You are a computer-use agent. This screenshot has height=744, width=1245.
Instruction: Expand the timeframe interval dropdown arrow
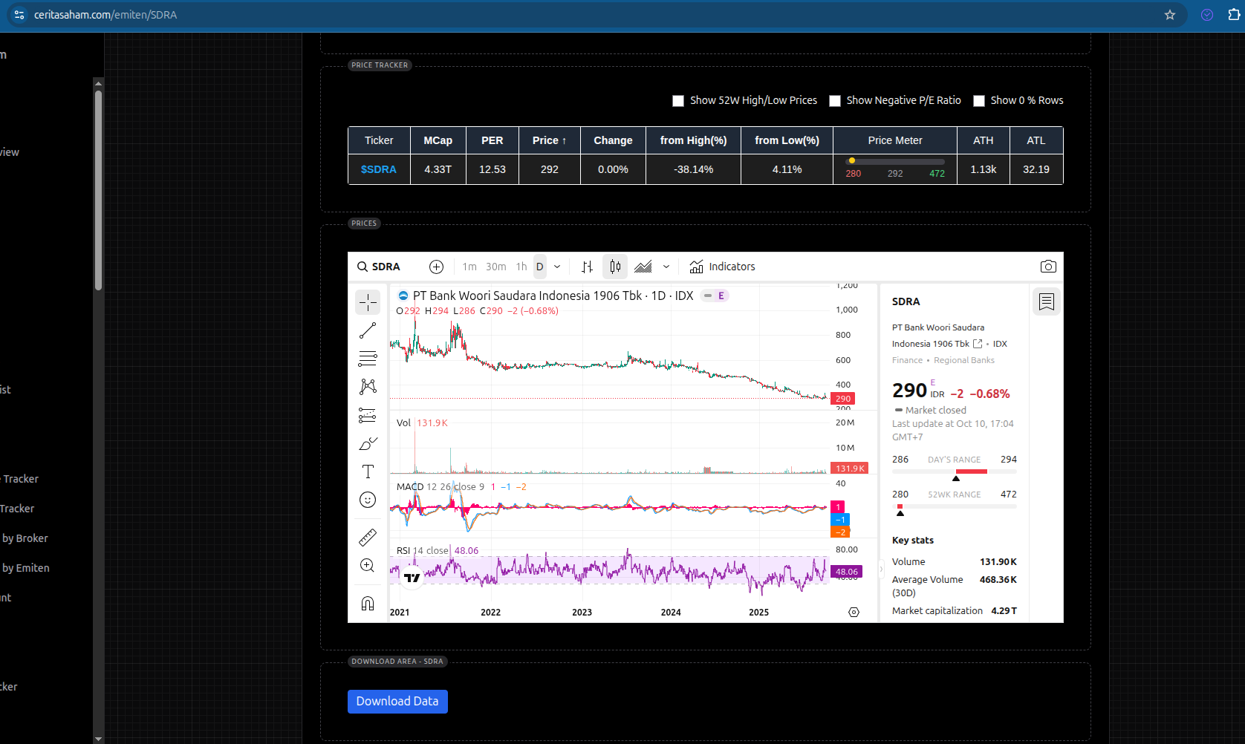click(557, 267)
